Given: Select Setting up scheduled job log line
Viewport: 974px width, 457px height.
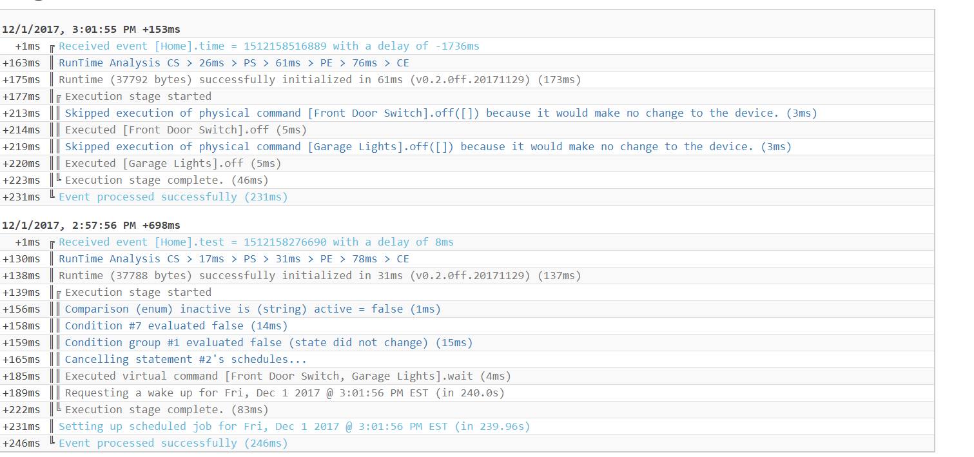Looking at the screenshot, I should pyautogui.click(x=295, y=427).
